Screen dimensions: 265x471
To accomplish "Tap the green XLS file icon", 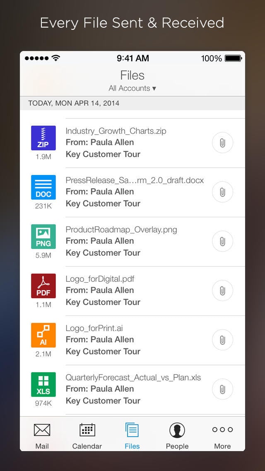I will 43,385.
